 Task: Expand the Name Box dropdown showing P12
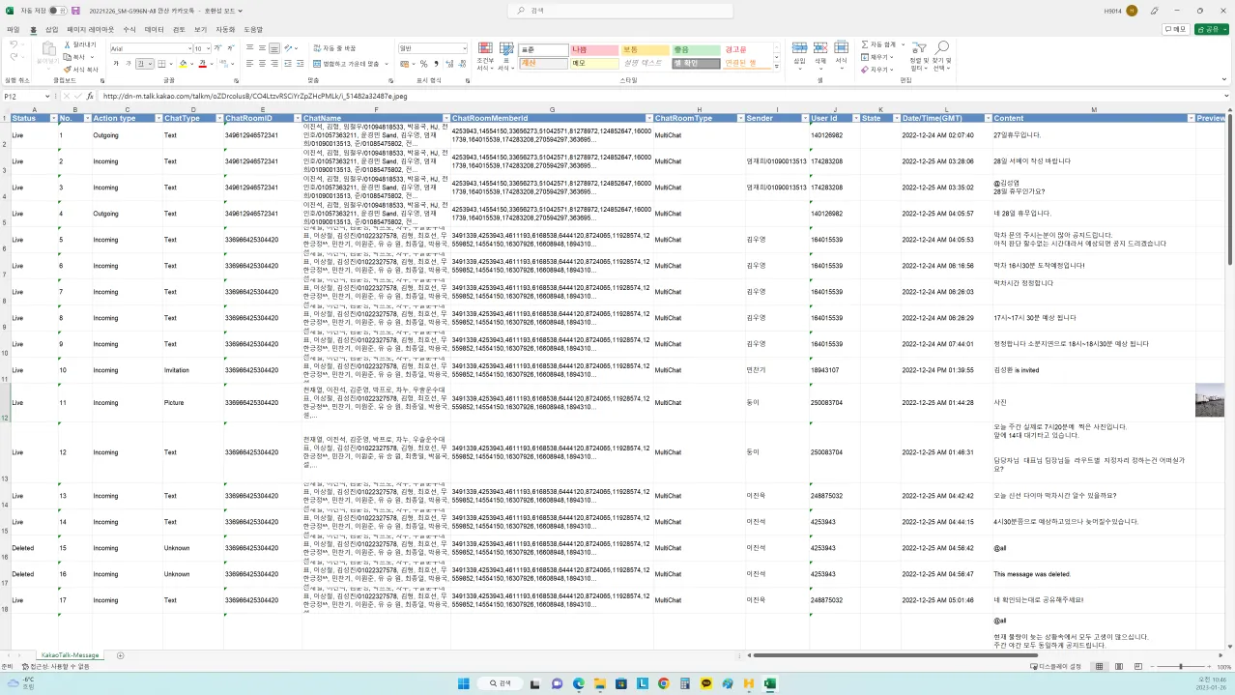click(x=47, y=97)
